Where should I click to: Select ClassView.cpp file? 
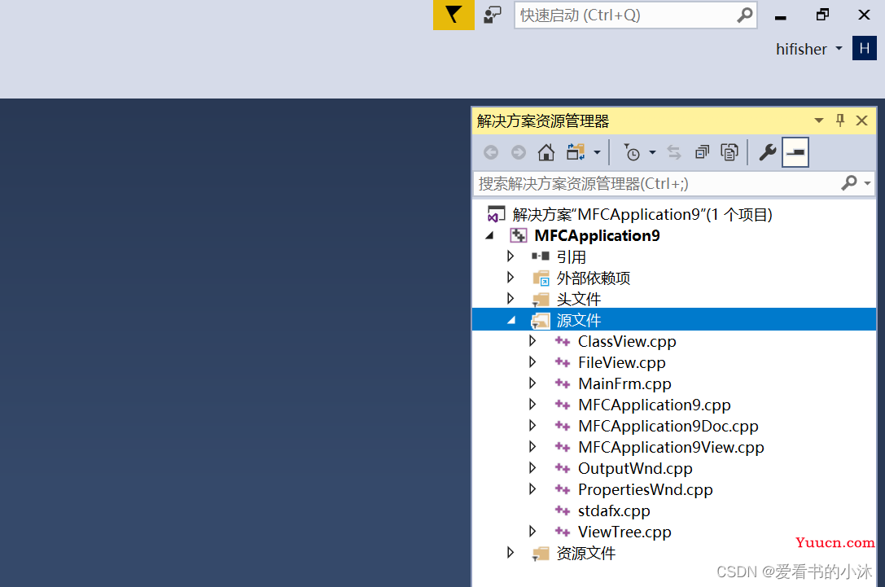coord(626,341)
